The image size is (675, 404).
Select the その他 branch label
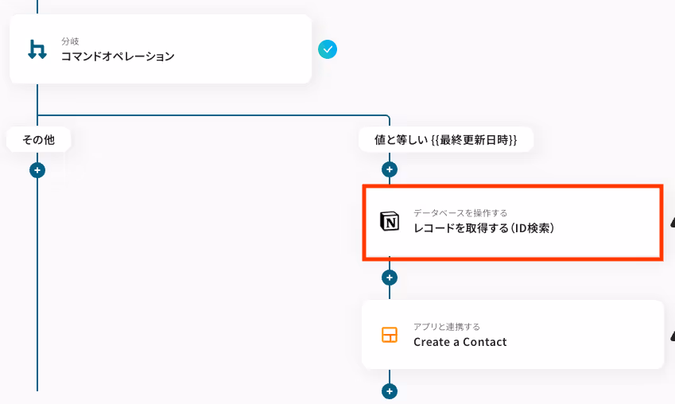[x=39, y=139]
